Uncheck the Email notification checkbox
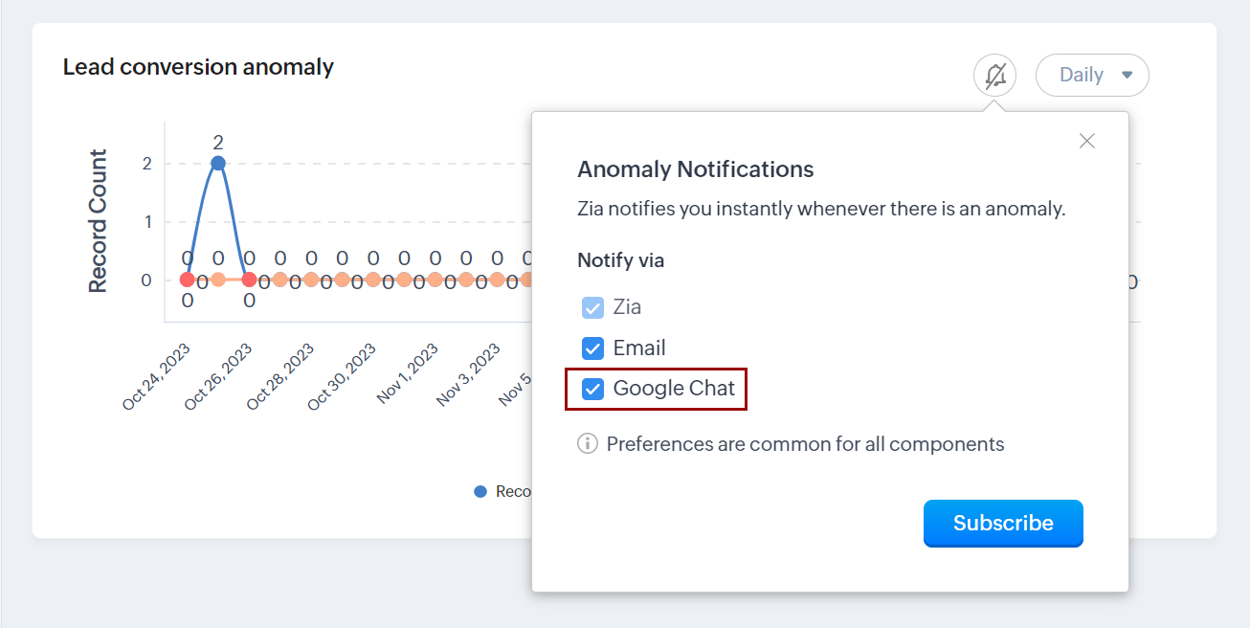This screenshot has height=628, width=1250. tap(593, 348)
